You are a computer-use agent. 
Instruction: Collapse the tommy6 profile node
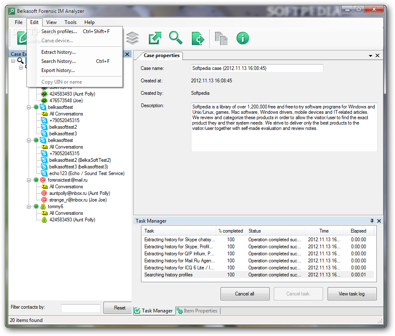(29, 206)
